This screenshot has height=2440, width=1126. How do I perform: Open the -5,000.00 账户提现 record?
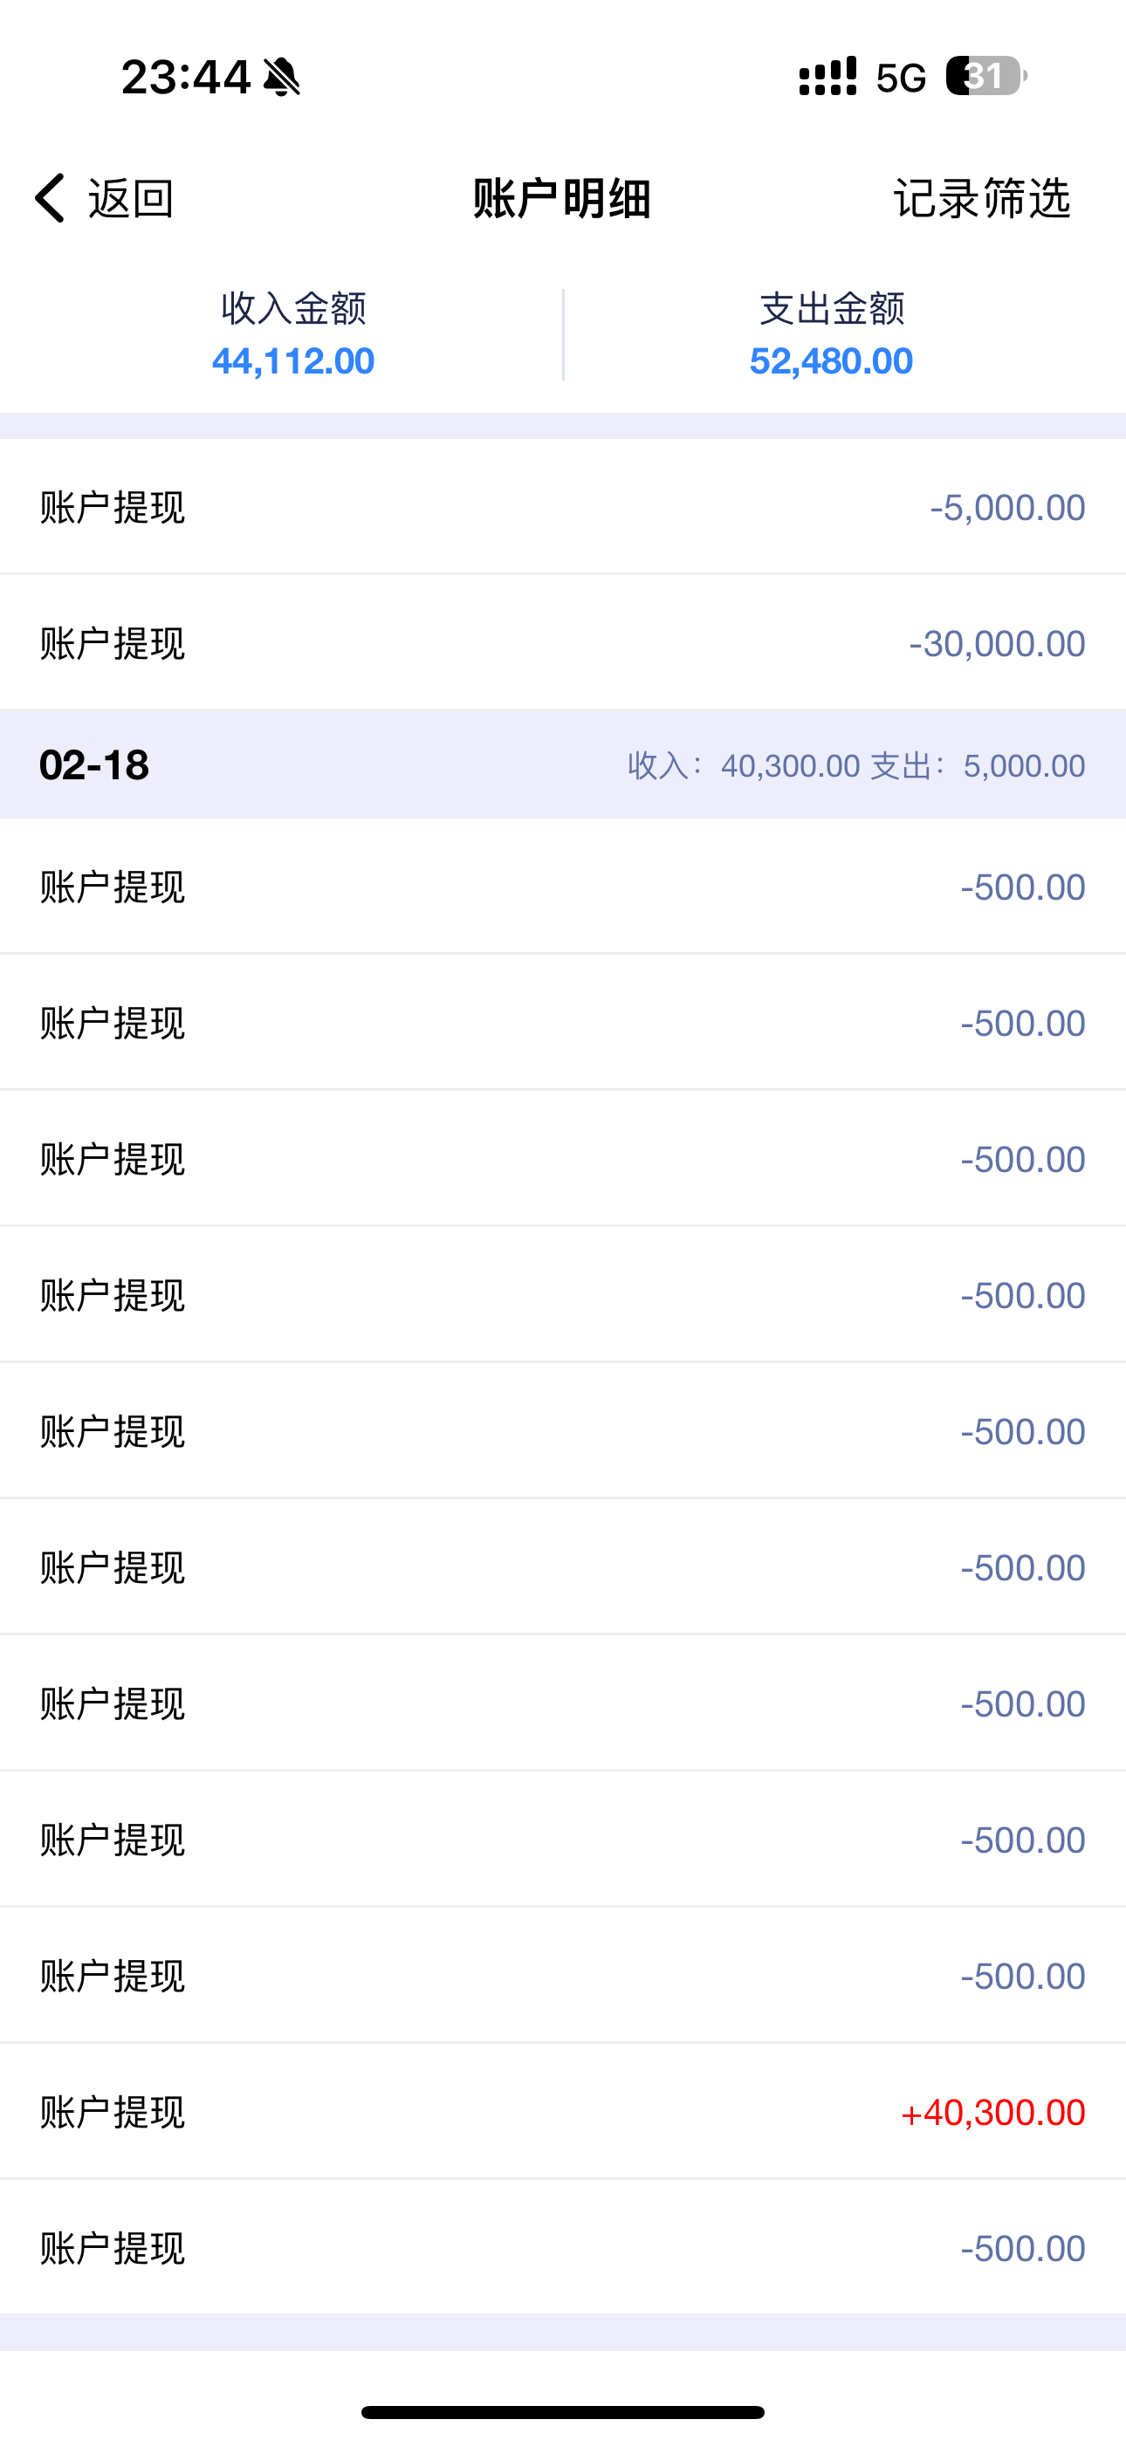coord(563,507)
